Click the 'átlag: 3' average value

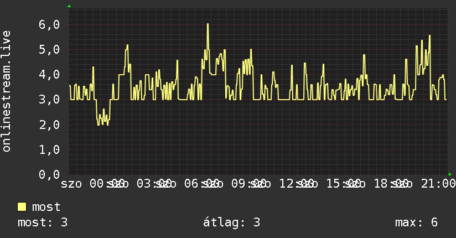(x=231, y=223)
